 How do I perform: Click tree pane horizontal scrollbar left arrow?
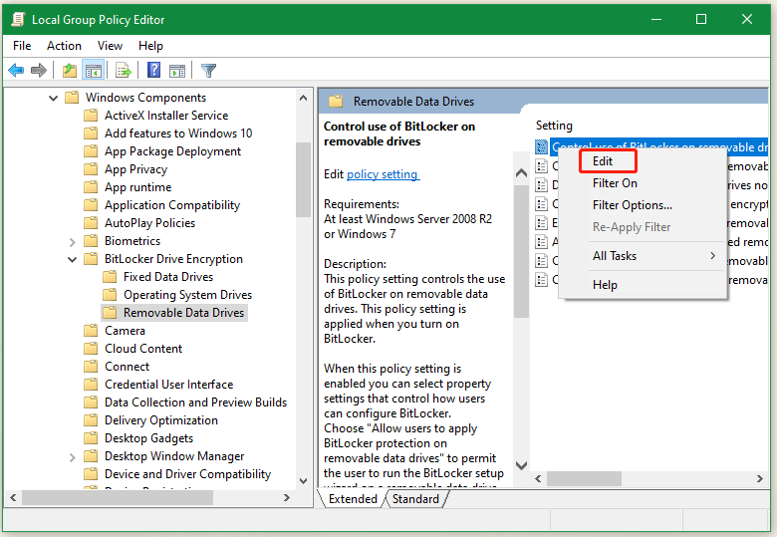(x=13, y=498)
